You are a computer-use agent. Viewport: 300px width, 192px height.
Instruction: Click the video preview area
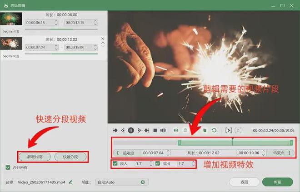[204, 67]
